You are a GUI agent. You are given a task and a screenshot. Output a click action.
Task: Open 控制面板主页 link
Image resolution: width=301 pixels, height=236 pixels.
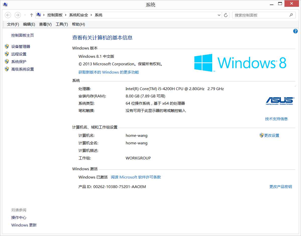(x=23, y=35)
